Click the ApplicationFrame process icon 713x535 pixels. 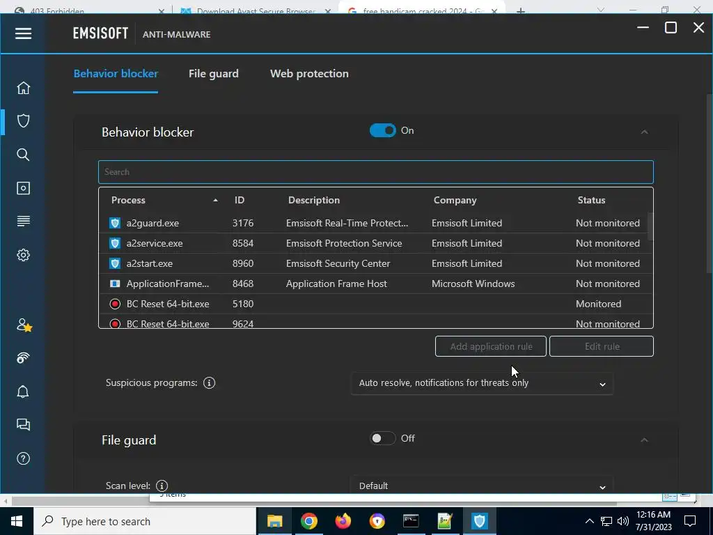point(115,284)
